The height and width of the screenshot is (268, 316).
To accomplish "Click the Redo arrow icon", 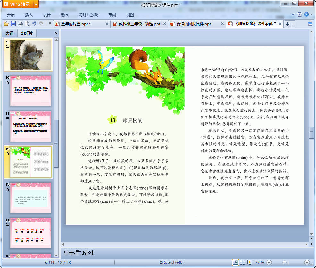I will tap(41, 24).
